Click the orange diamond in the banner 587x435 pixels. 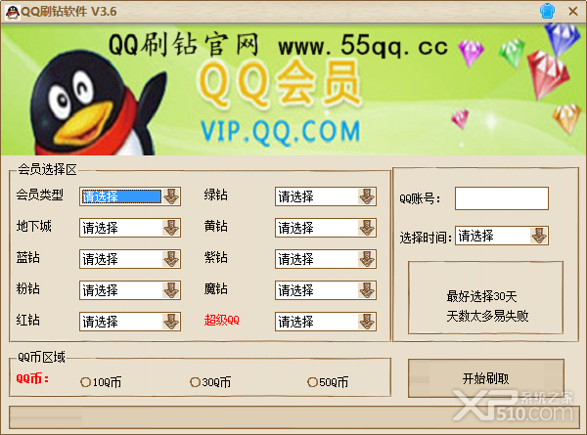pos(569,118)
